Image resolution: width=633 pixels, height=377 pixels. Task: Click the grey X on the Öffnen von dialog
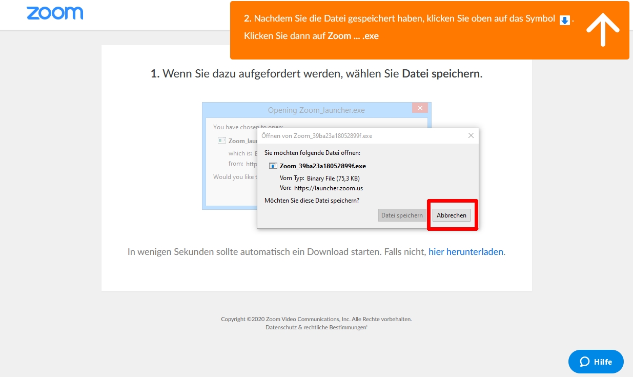[x=471, y=135]
